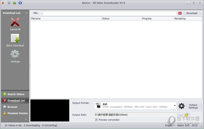Open output folder icon button
204x129 pixels.
pyautogui.click(x=187, y=115)
